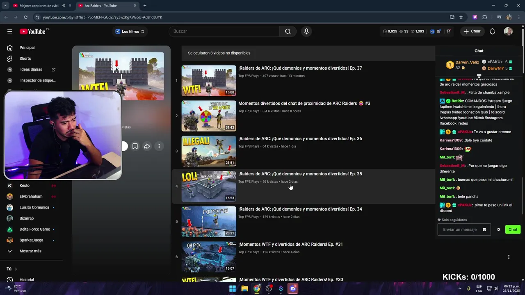The height and width of the screenshot is (295, 525).
Task: Click the purple extension icon in Chrome toolbar
Action: pyautogui.click(x=475, y=17)
